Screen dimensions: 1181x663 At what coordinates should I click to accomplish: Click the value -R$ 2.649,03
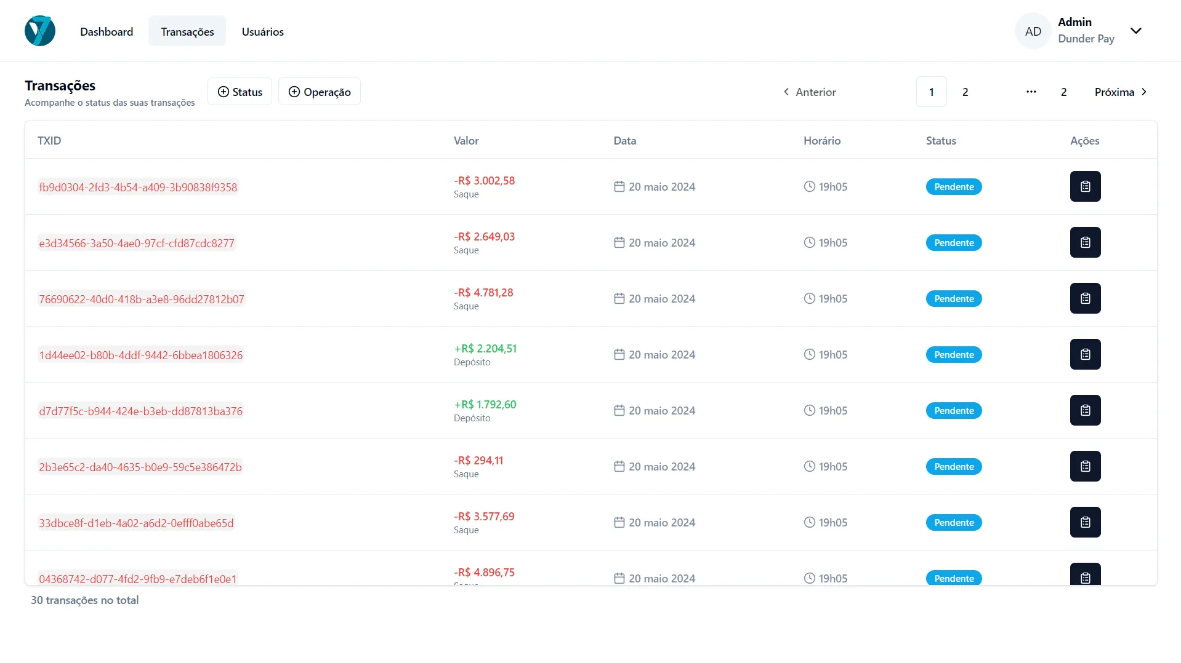click(x=484, y=236)
